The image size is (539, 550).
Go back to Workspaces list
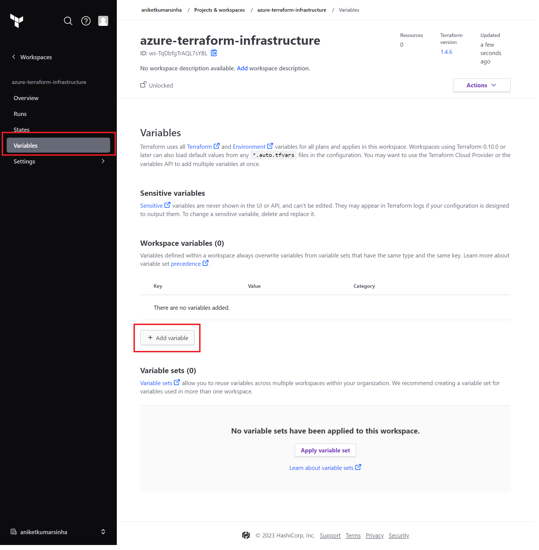click(36, 57)
